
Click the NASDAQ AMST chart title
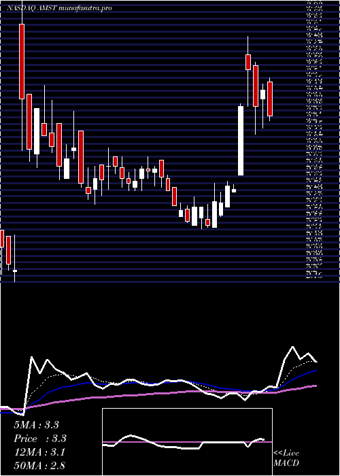pyautogui.click(x=59, y=8)
